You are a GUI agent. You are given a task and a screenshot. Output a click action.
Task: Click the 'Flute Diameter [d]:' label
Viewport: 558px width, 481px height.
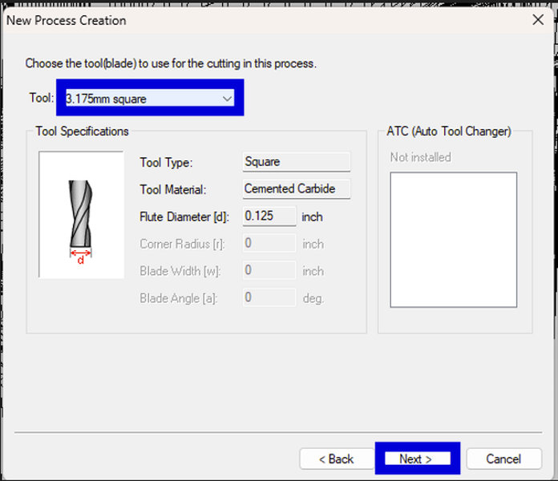tap(184, 216)
